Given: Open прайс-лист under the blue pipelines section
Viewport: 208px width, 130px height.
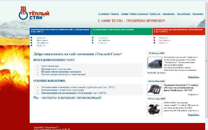Looking at the screenshot, I should 41,45.
